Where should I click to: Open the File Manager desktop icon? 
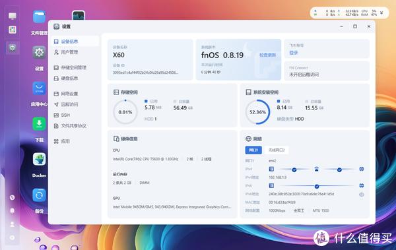39,17
